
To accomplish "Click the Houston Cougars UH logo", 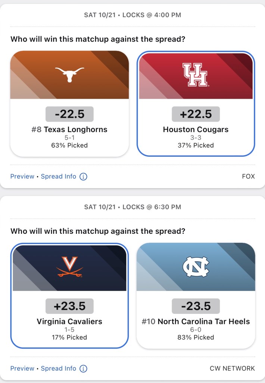I will (x=196, y=74).
